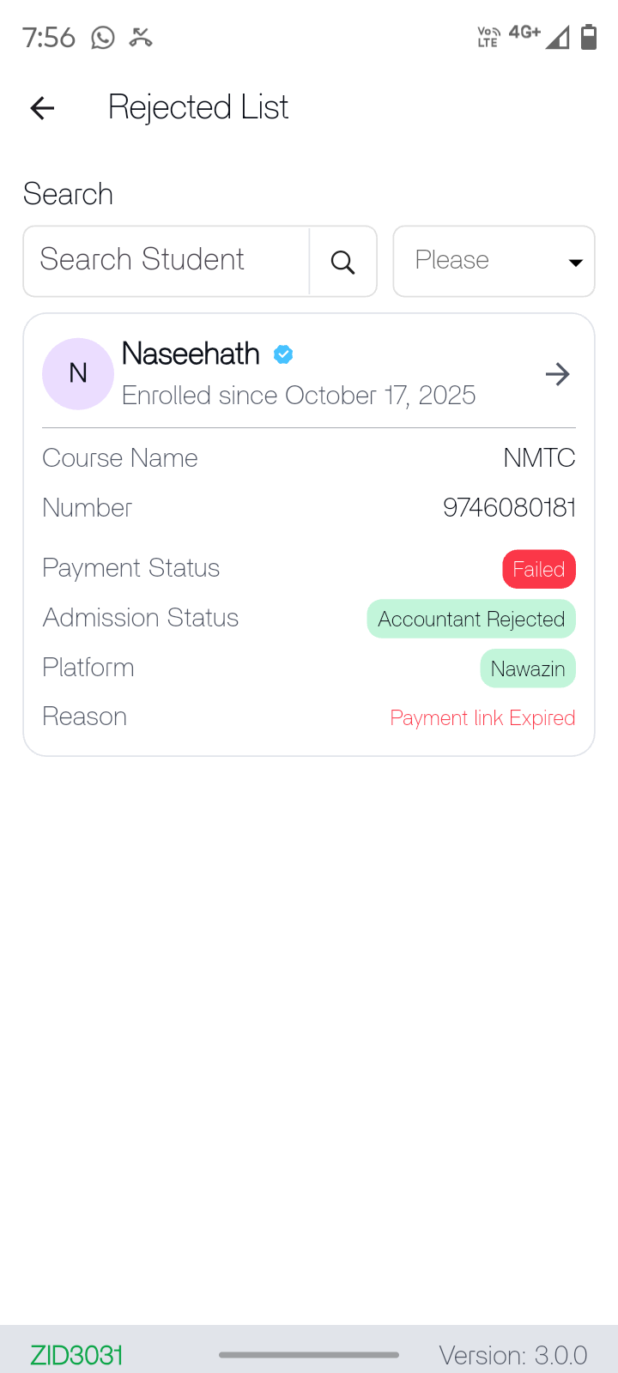Tap the Payment link Expired reason
618x1373 pixels.
[482, 717]
